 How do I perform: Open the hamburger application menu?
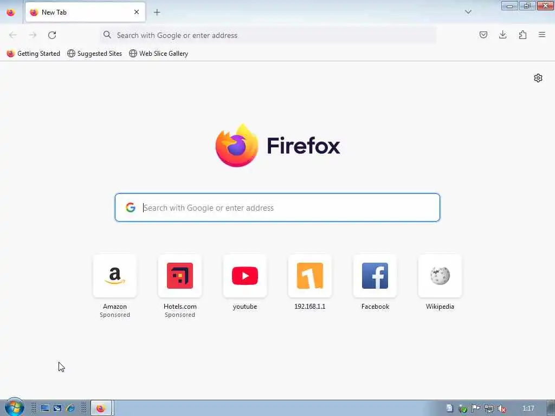pyautogui.click(x=542, y=35)
